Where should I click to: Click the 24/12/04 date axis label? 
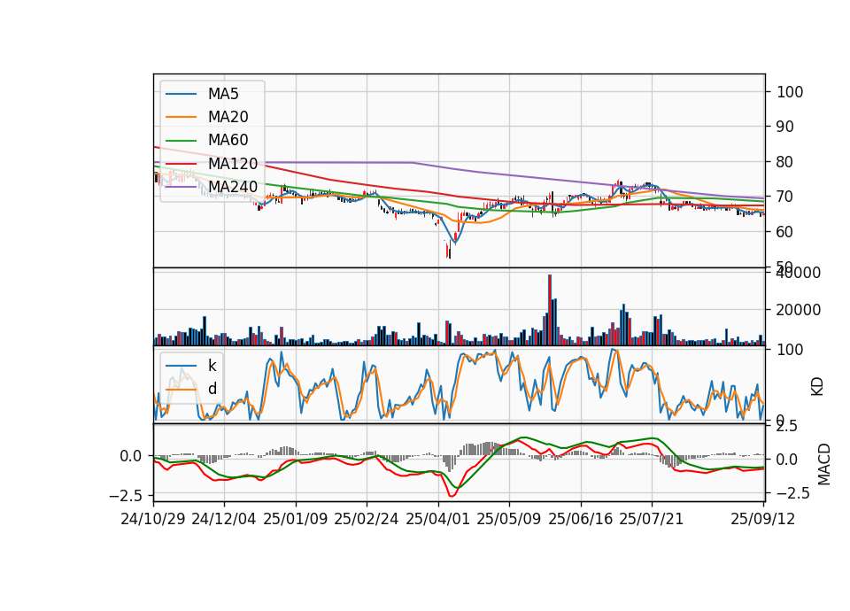[224, 519]
